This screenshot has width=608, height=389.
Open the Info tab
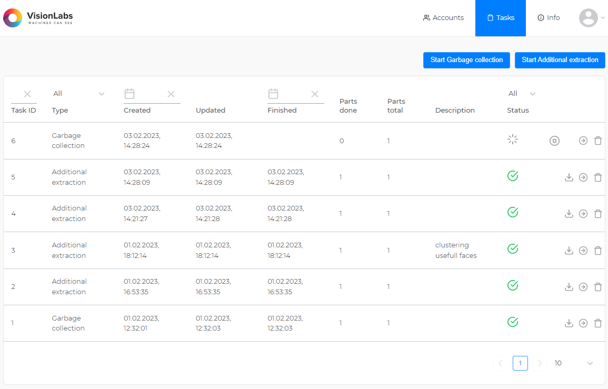548,17
